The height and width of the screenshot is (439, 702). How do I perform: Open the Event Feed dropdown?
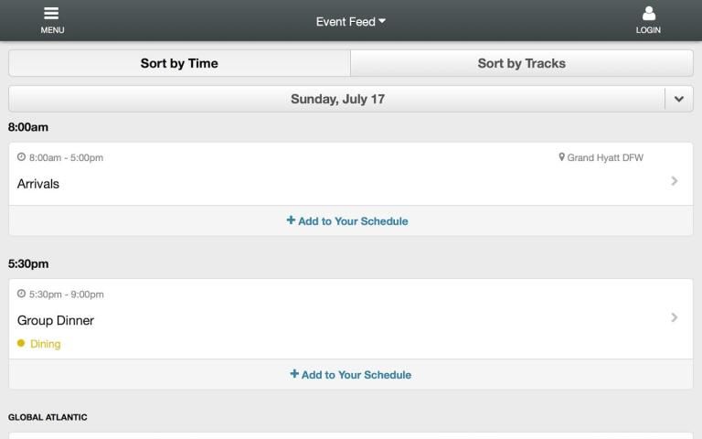(351, 22)
